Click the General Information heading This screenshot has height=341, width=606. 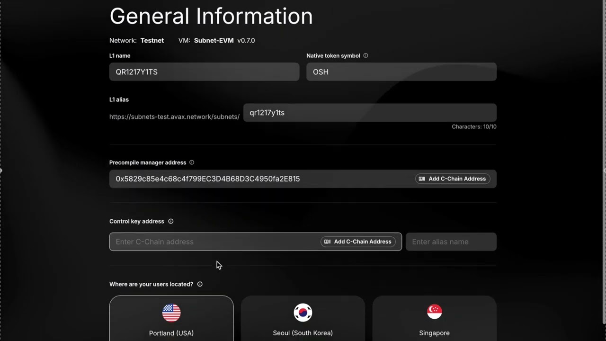[x=211, y=16]
